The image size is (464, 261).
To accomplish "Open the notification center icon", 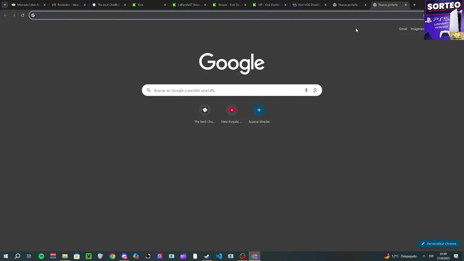I will 456,256.
